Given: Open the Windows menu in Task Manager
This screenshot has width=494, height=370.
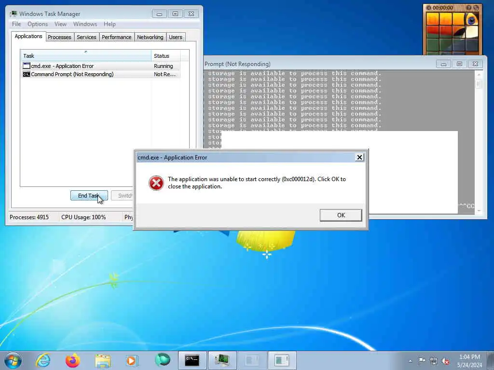Looking at the screenshot, I should tap(85, 24).
